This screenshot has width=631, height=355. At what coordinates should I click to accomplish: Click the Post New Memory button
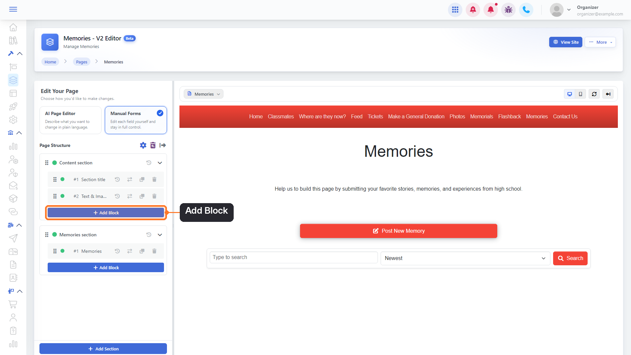coord(398,231)
